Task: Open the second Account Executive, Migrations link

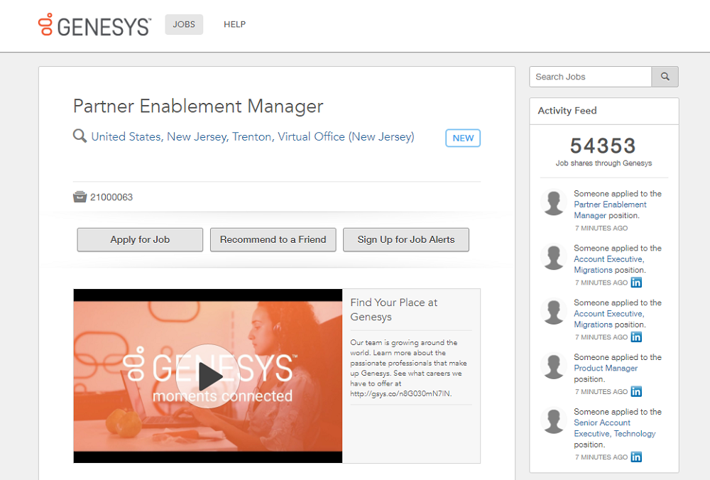Action: (x=609, y=320)
